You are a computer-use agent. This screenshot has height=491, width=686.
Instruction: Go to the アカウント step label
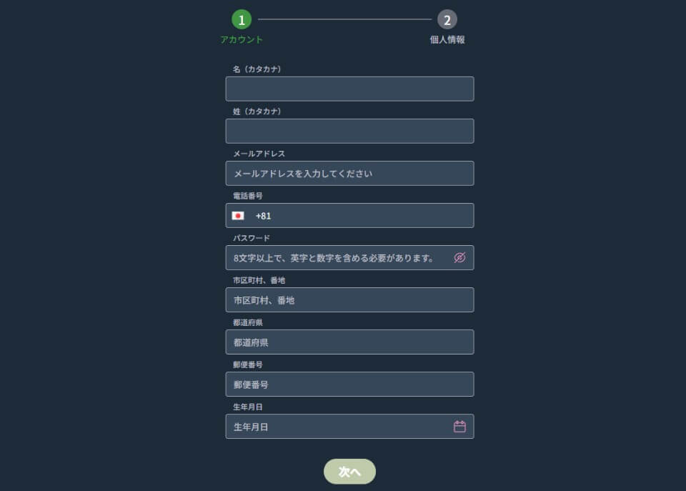[242, 40]
